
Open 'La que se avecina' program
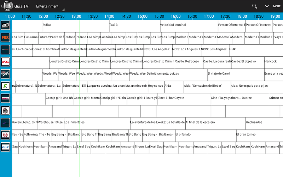pos(117,87)
